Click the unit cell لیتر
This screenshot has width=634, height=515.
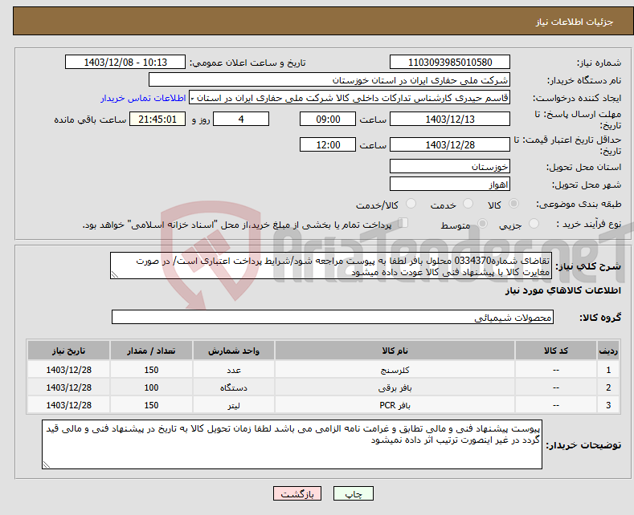coord(234,405)
